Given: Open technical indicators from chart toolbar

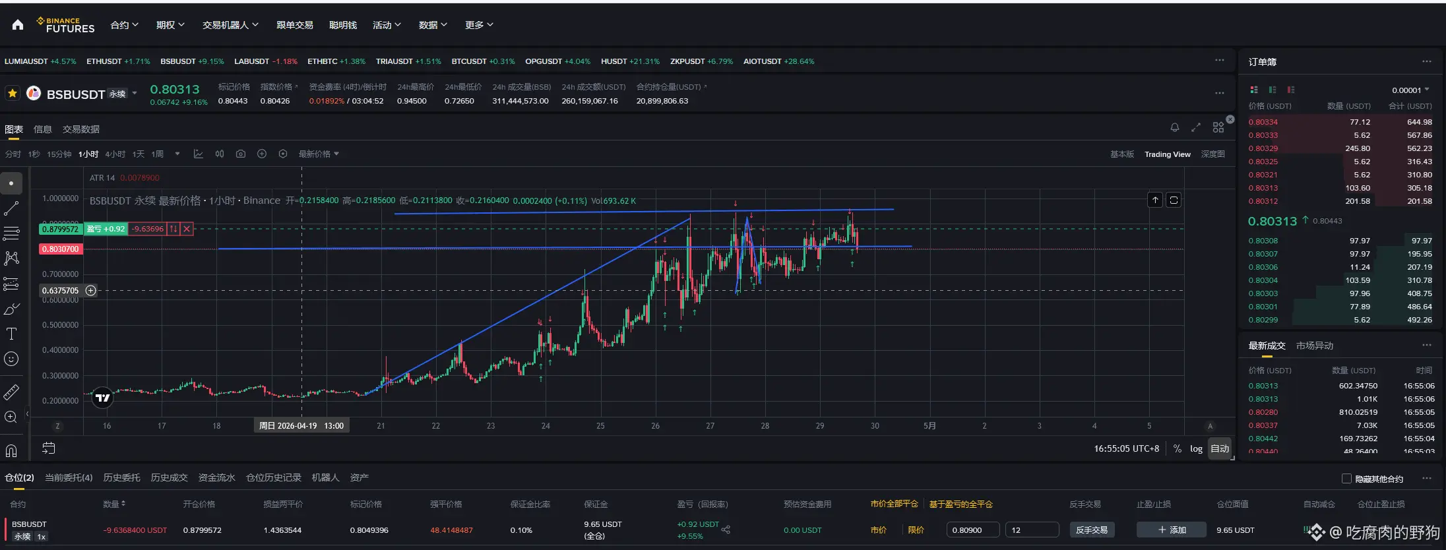Looking at the screenshot, I should point(198,154).
